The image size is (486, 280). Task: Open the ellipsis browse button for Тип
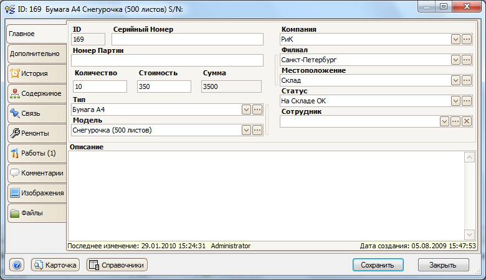(257, 110)
